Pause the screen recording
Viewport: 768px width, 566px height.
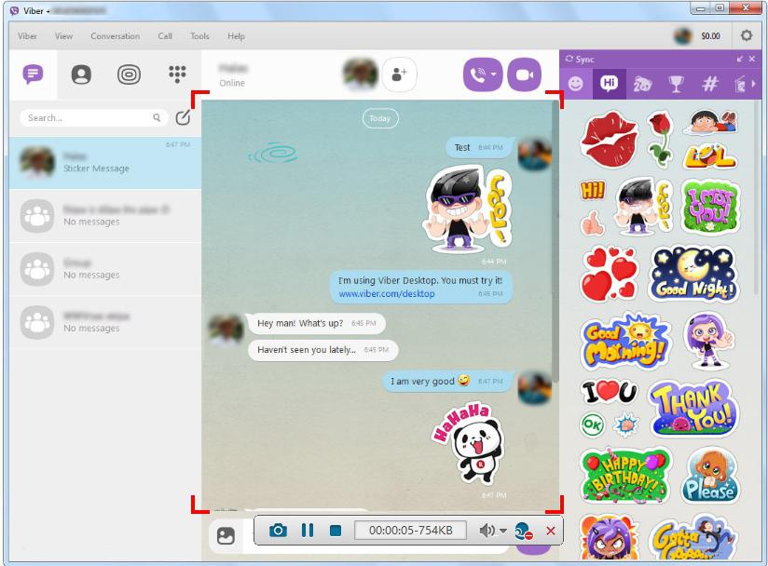tap(309, 531)
